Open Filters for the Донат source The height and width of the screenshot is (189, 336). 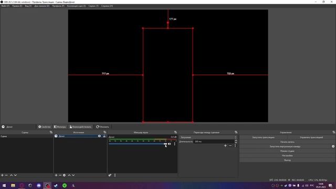[60, 127]
